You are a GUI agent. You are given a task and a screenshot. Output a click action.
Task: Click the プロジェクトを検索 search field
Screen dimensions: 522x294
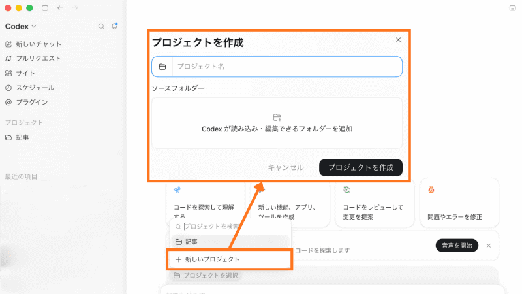point(230,227)
